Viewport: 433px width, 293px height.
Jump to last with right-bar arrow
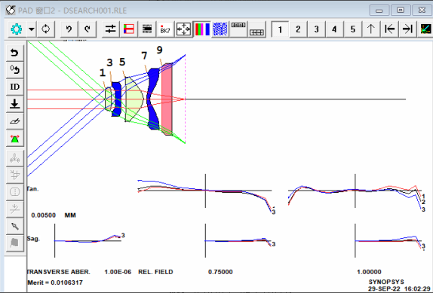coord(407,29)
